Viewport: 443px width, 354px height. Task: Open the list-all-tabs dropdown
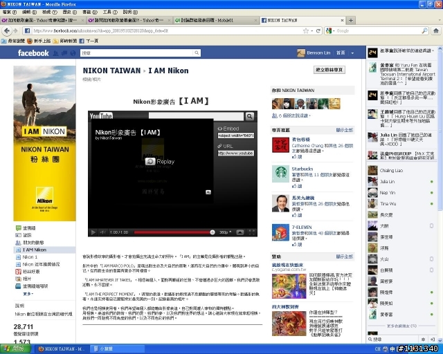pos(440,20)
